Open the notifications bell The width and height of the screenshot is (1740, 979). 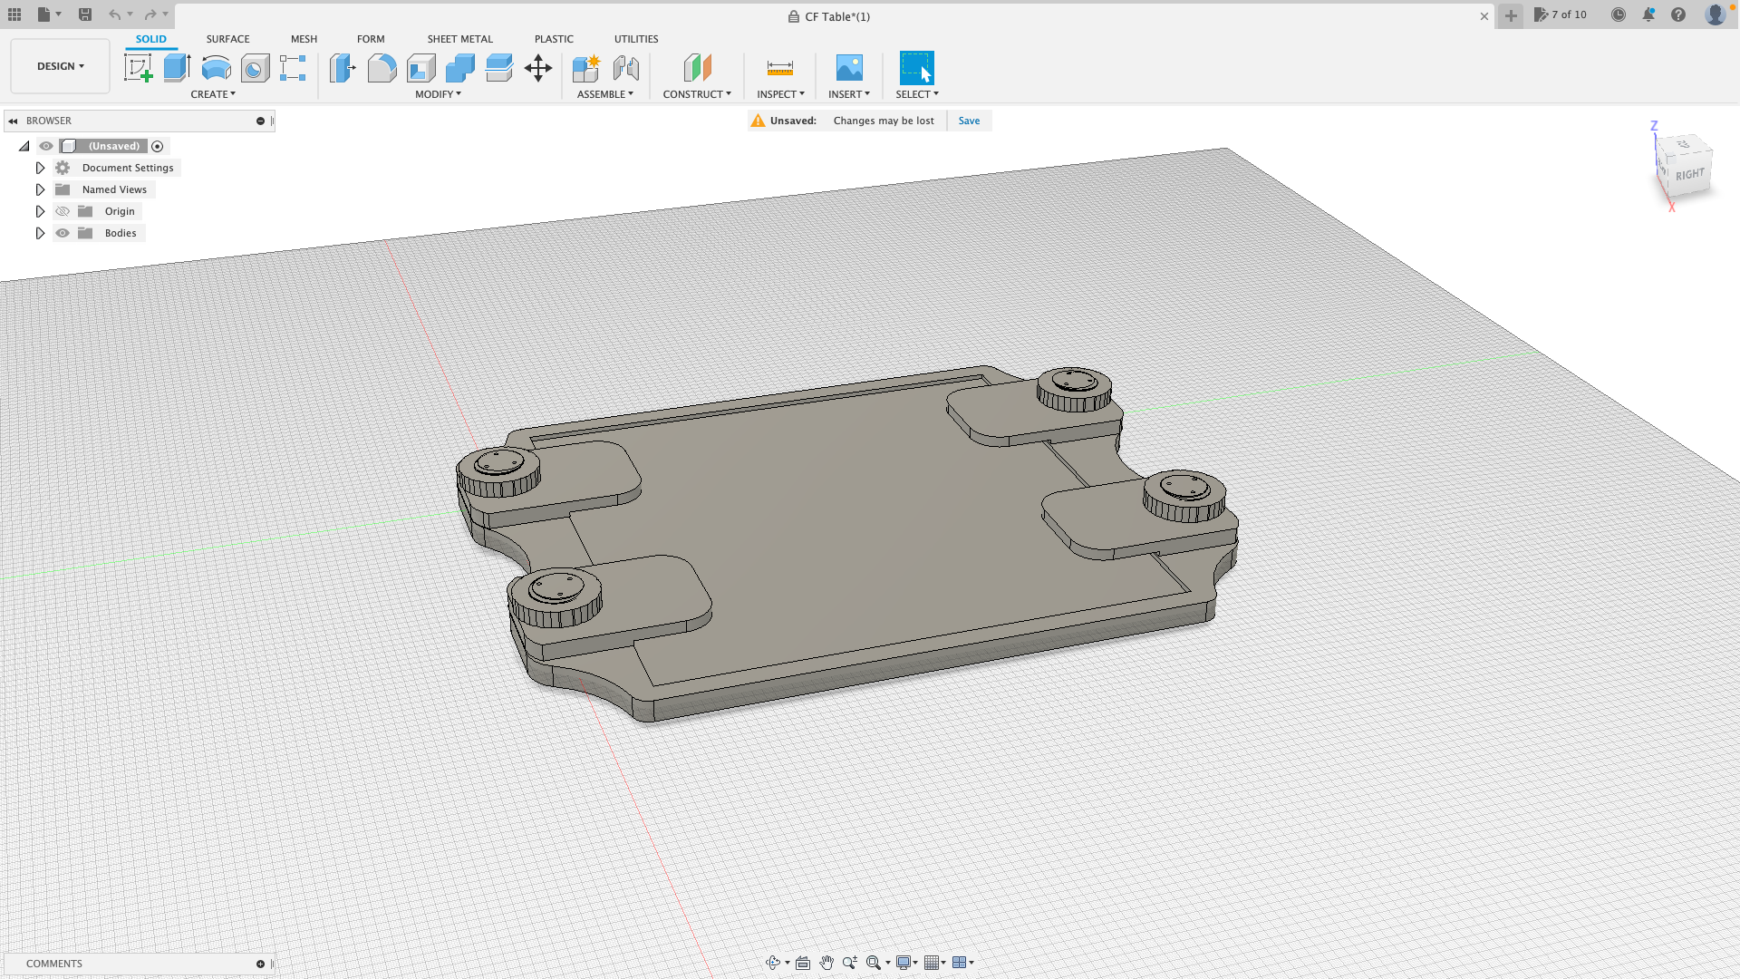1648,15
